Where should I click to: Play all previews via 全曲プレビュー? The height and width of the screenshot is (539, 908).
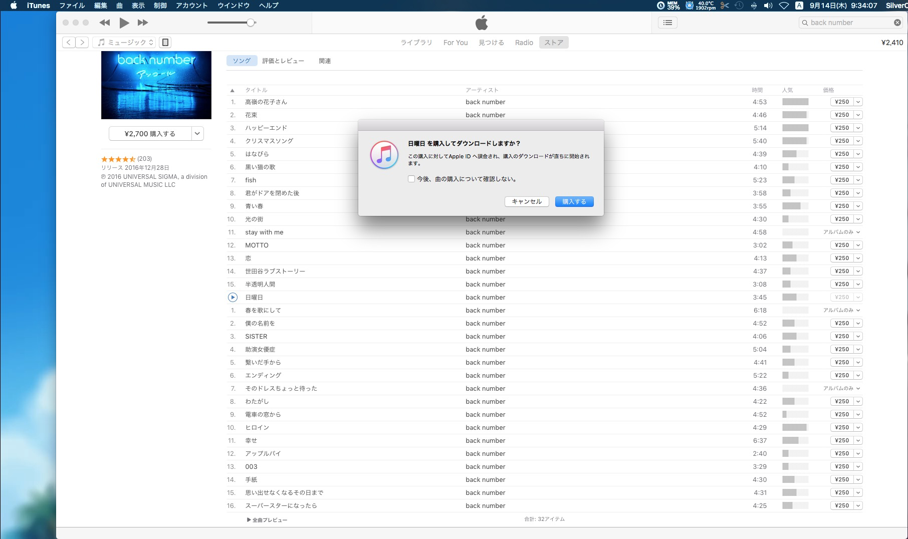point(267,520)
